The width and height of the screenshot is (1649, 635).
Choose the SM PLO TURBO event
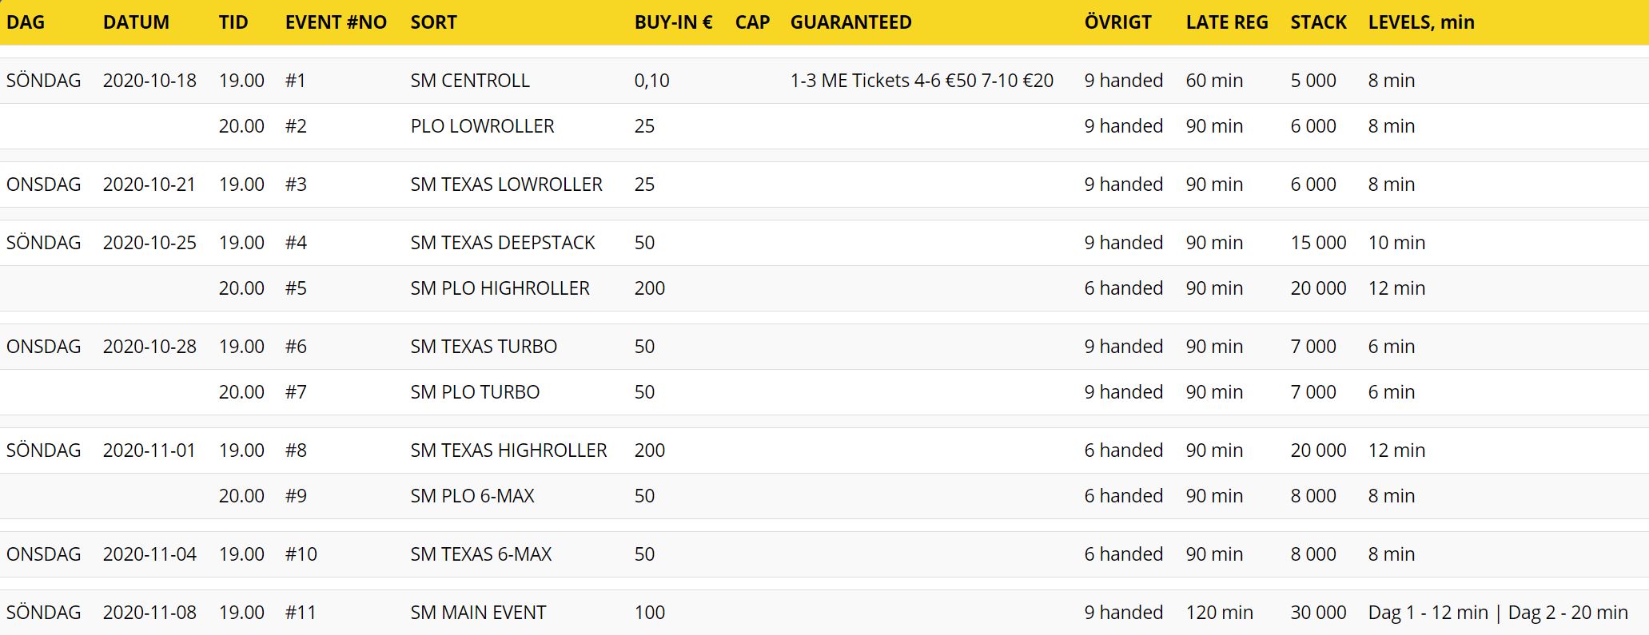475,392
